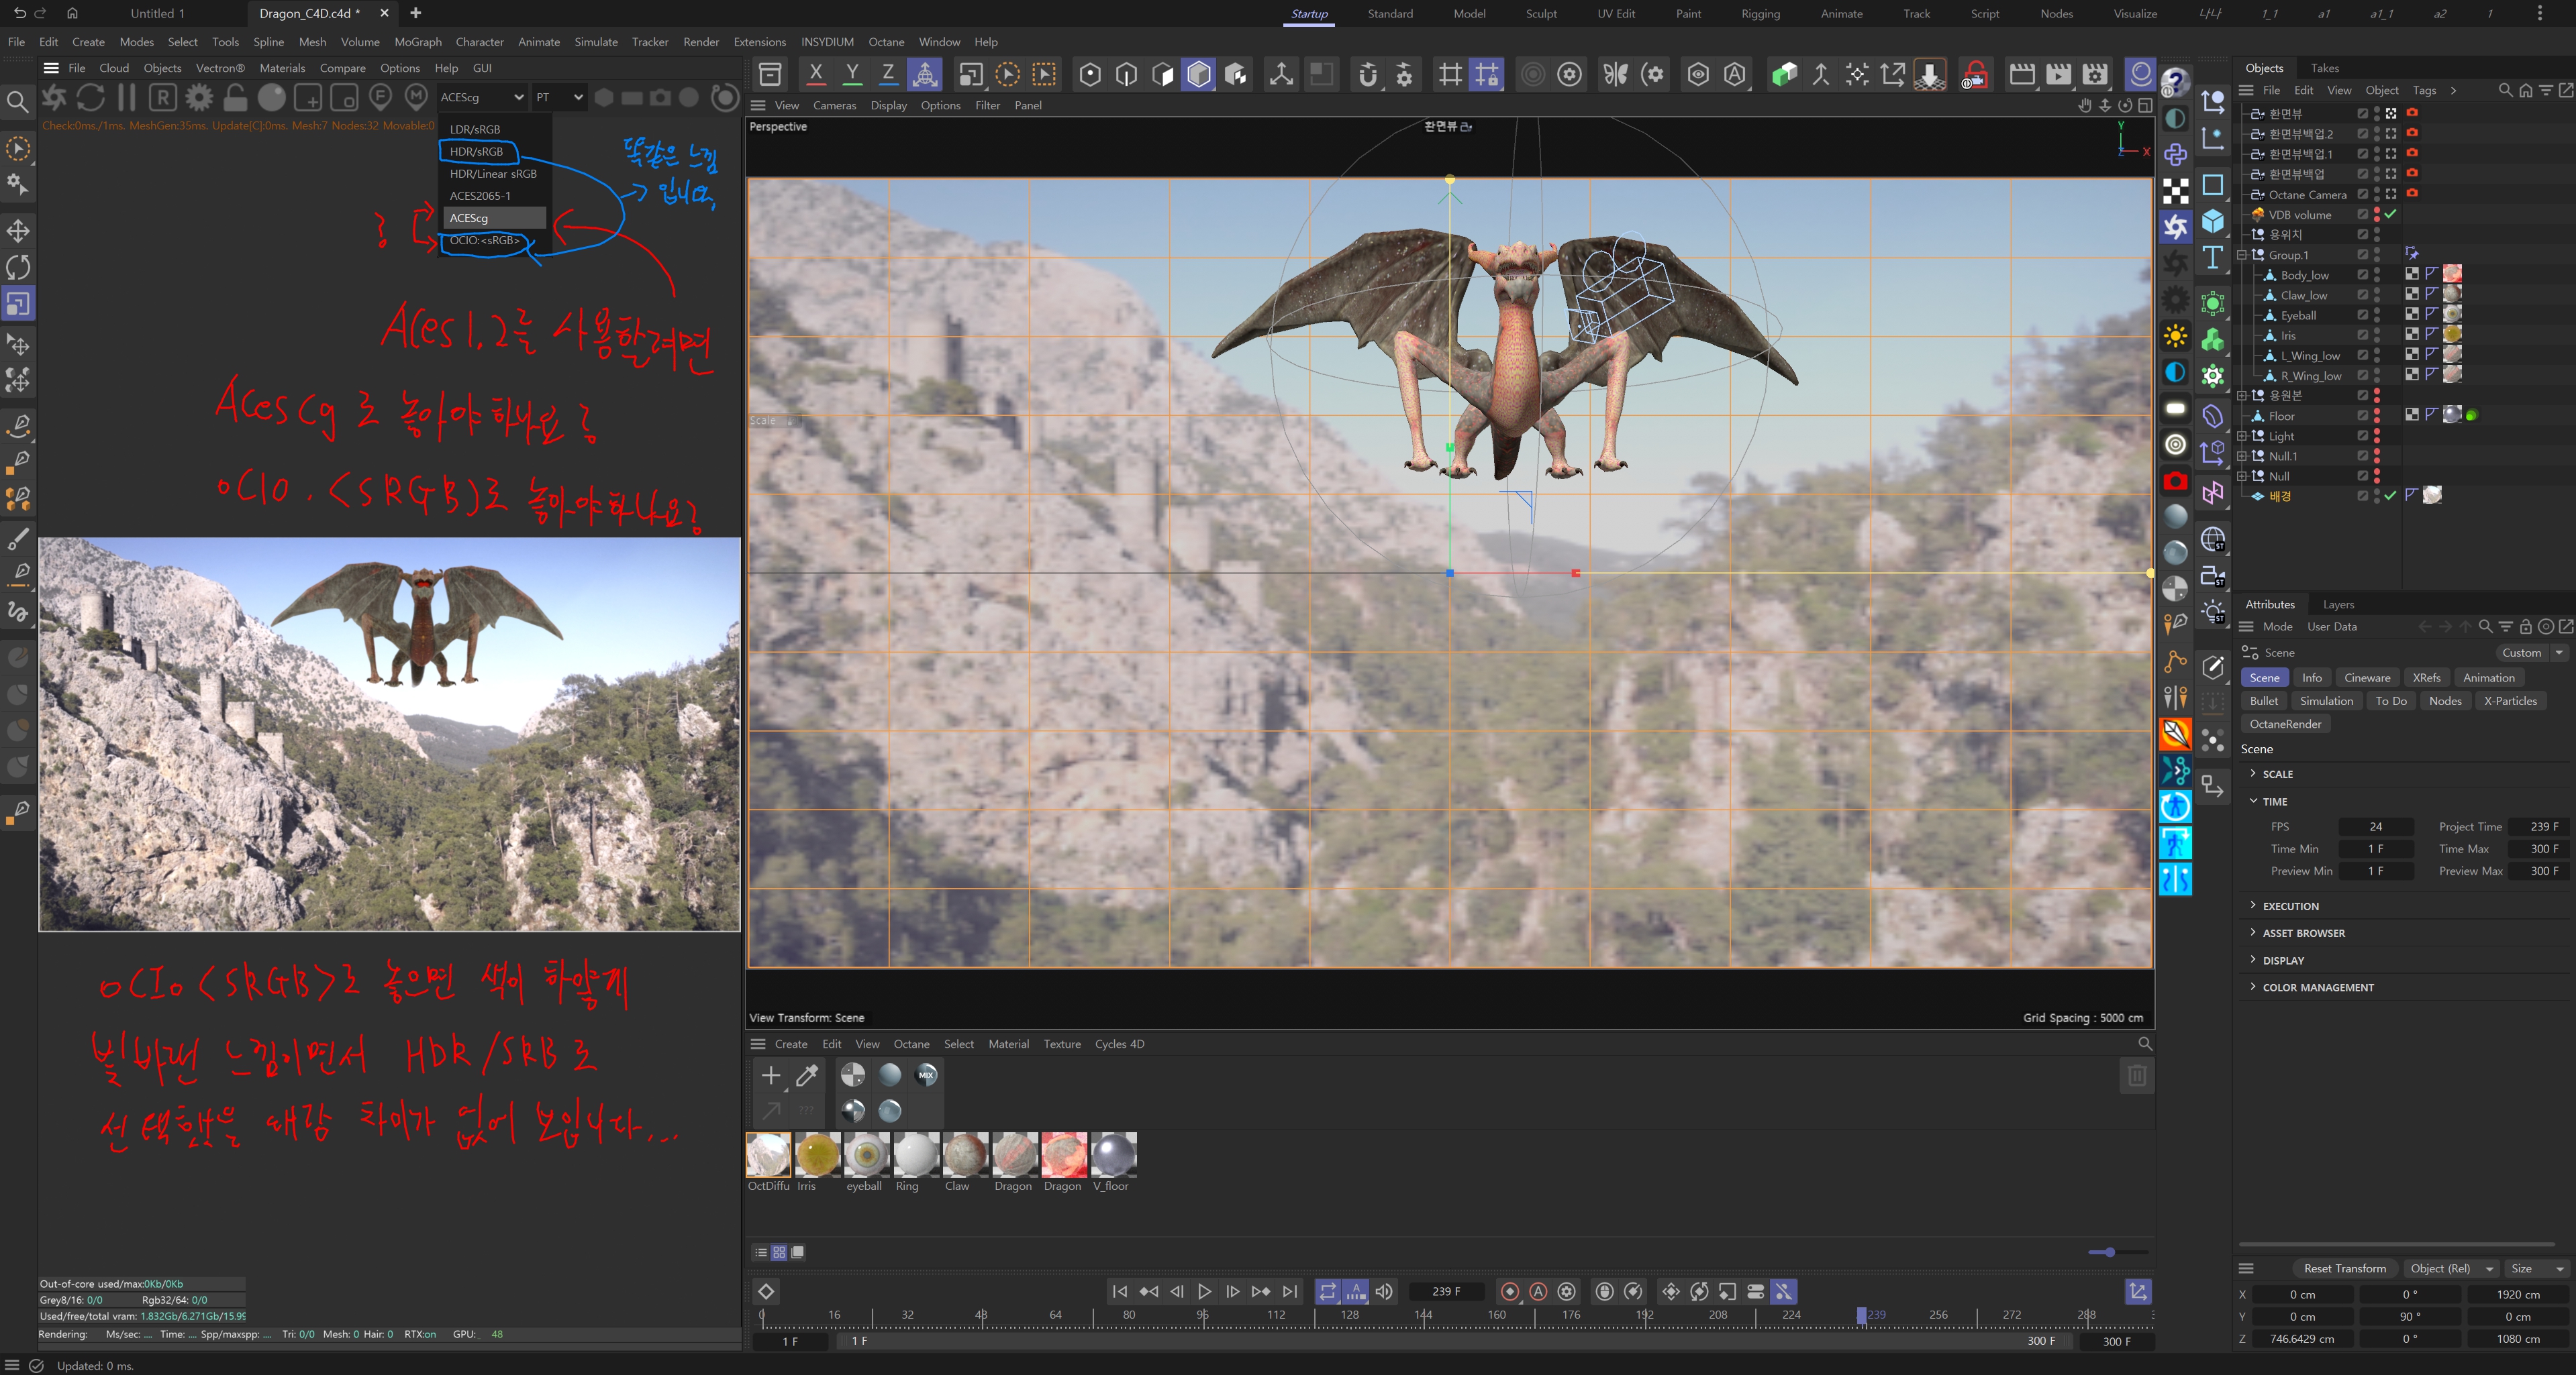Image resolution: width=2576 pixels, height=1375 pixels.
Task: Click the record active objects button
Action: point(1510,1291)
